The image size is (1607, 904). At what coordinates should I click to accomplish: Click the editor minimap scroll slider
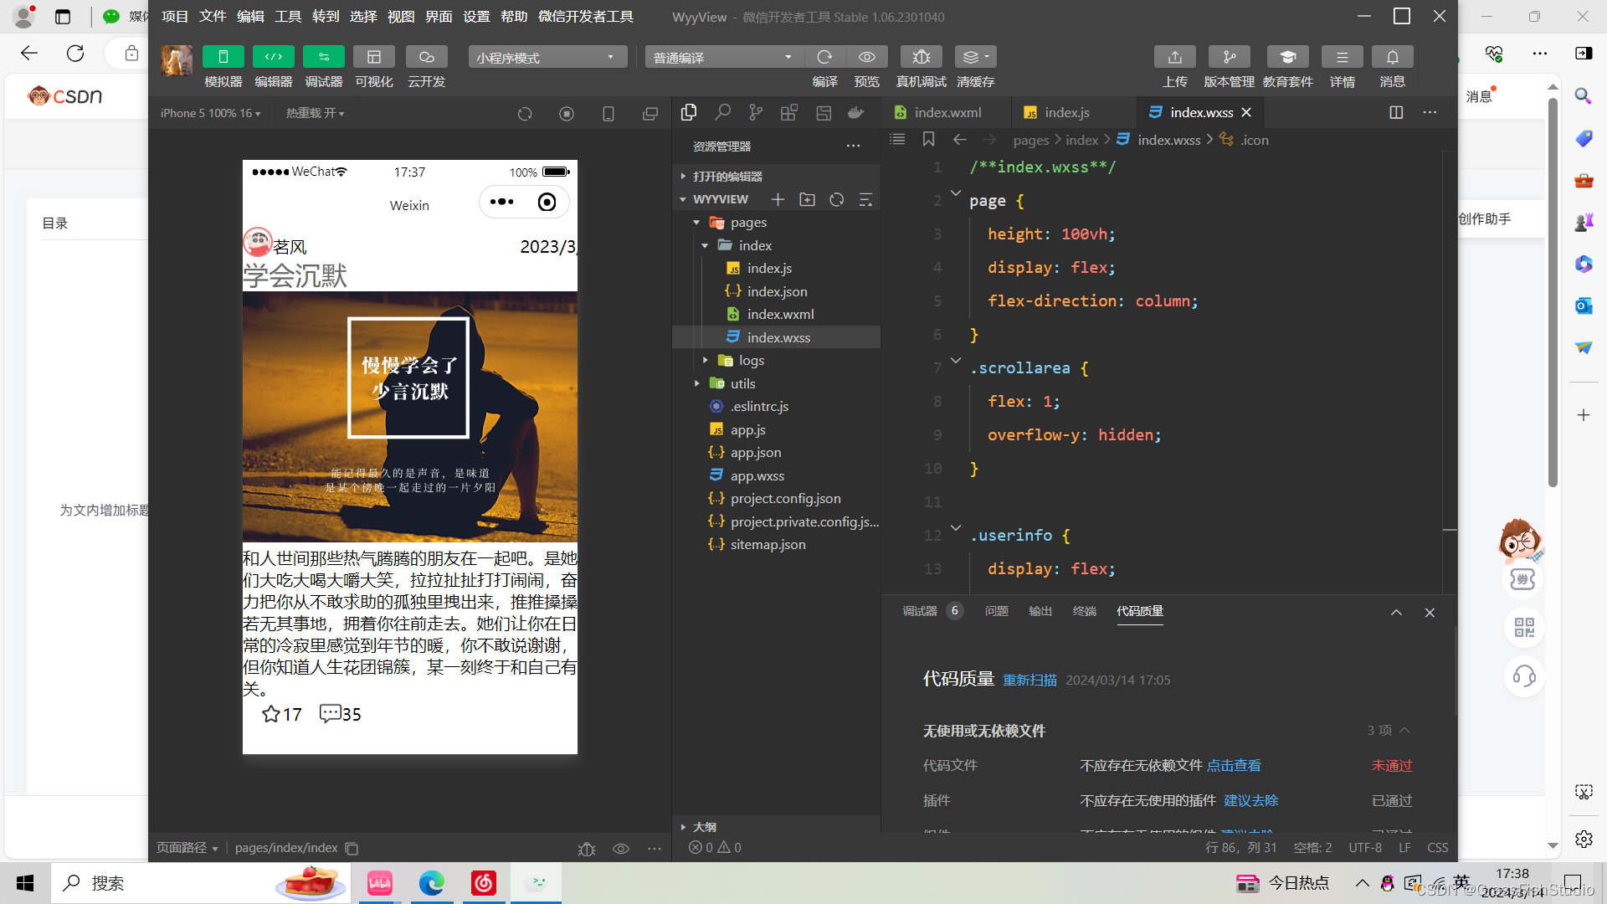click(1450, 530)
